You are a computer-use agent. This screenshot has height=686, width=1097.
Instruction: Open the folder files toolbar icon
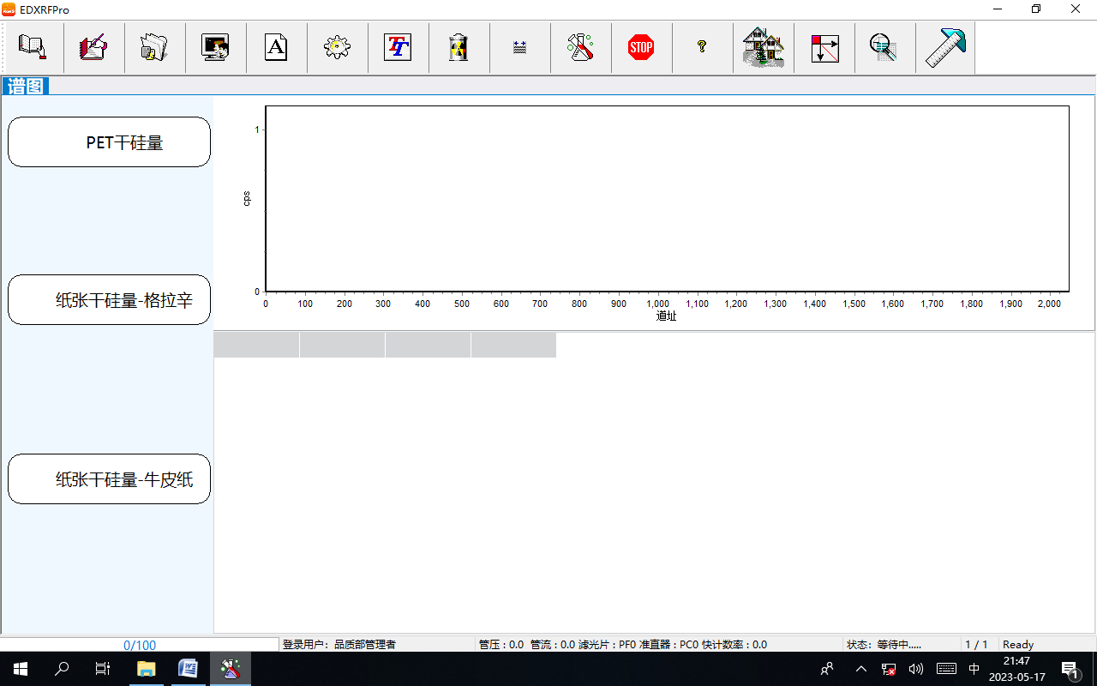154,47
